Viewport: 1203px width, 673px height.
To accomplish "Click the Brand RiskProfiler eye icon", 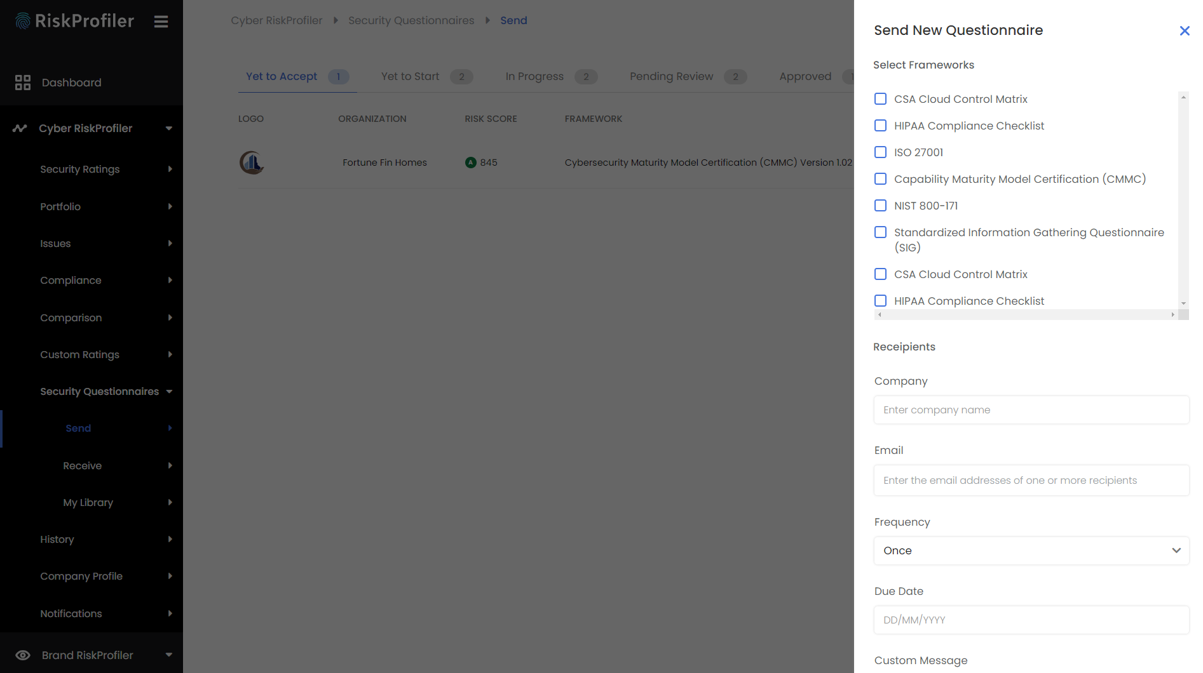I will pos(23,655).
